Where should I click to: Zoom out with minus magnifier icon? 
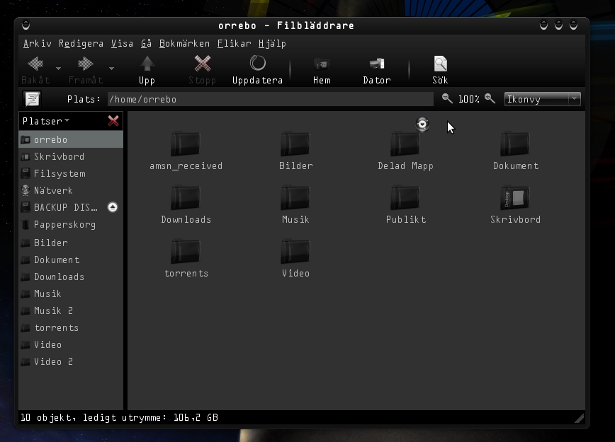[x=447, y=99]
